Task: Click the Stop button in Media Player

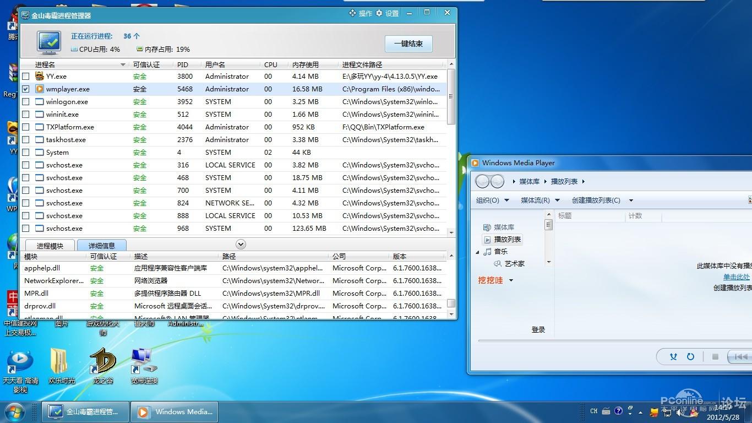Action: 715,357
